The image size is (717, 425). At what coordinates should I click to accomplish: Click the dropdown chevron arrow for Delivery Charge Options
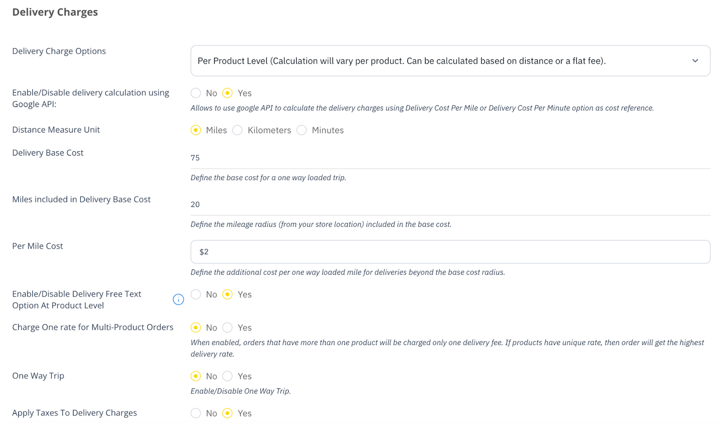(695, 61)
